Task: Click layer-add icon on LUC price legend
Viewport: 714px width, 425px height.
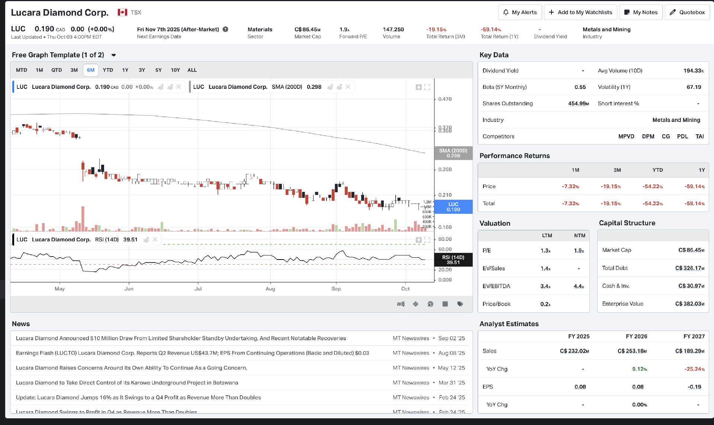Action: pyautogui.click(x=161, y=87)
